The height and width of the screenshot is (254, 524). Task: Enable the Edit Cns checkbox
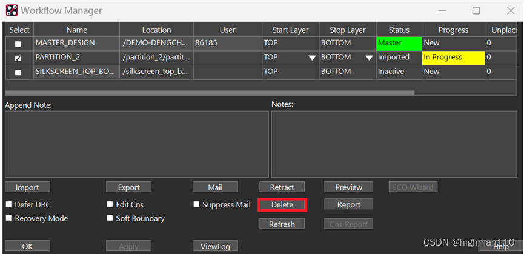pyautogui.click(x=110, y=204)
